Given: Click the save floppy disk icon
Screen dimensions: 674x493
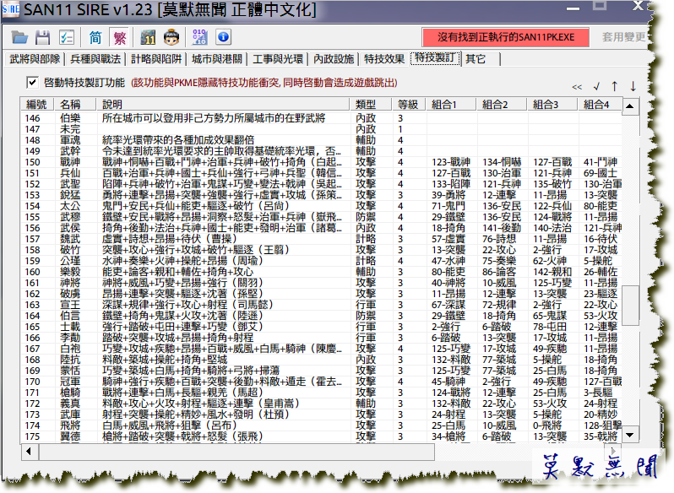Looking at the screenshot, I should [x=42, y=37].
